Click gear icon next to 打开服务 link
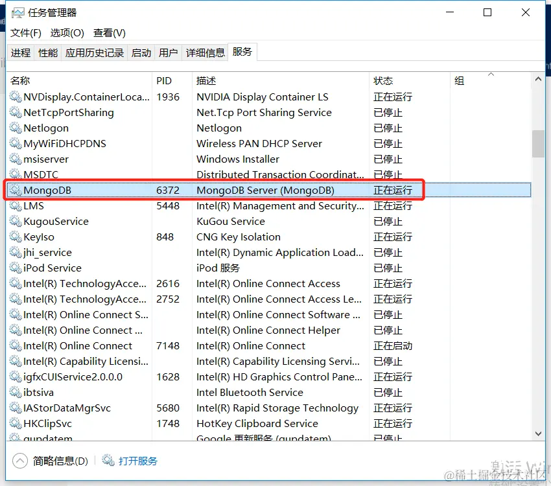Image resolution: width=551 pixels, height=486 pixels. pos(108,460)
